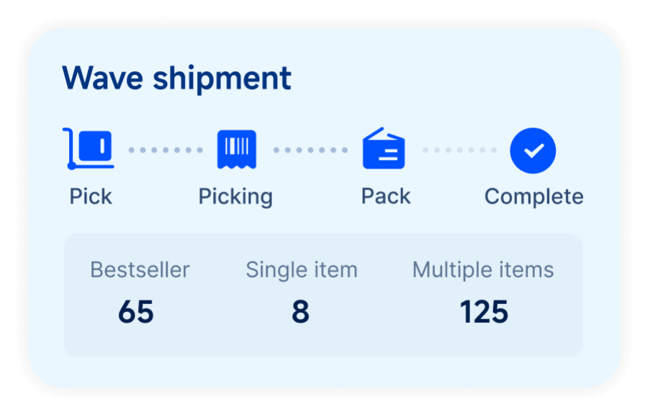The width and height of the screenshot is (648, 415).
Task: Click the Pick step label
Action: click(91, 197)
